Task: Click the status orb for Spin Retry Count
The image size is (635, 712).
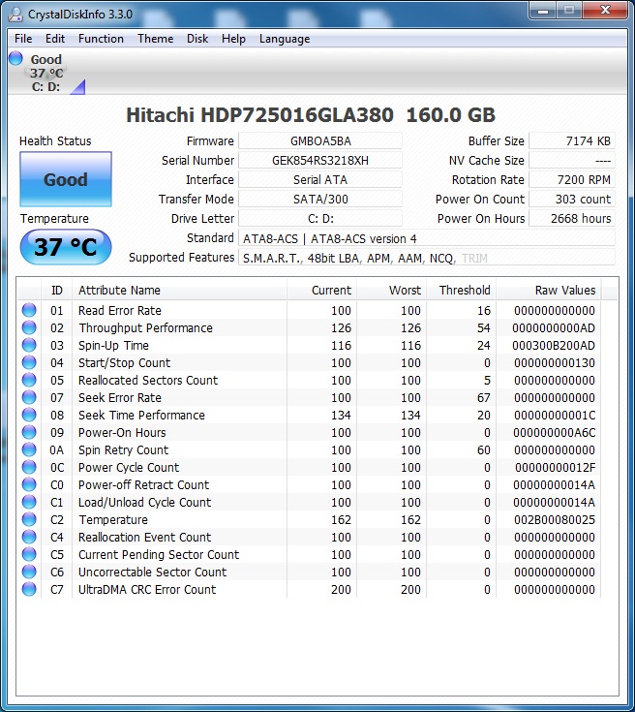Action: pos(29,449)
